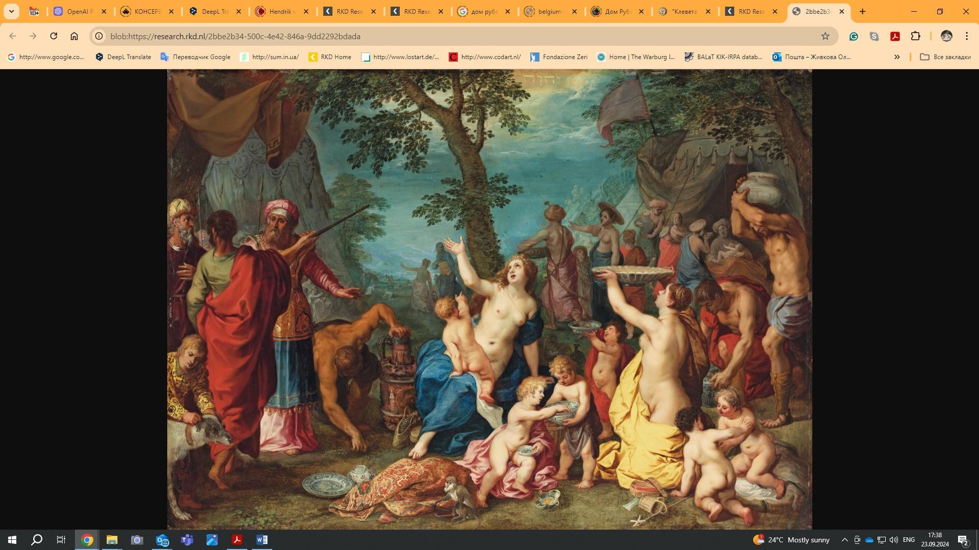Bookmark this page with the star icon
Image resolution: width=979 pixels, height=550 pixels.
[825, 36]
